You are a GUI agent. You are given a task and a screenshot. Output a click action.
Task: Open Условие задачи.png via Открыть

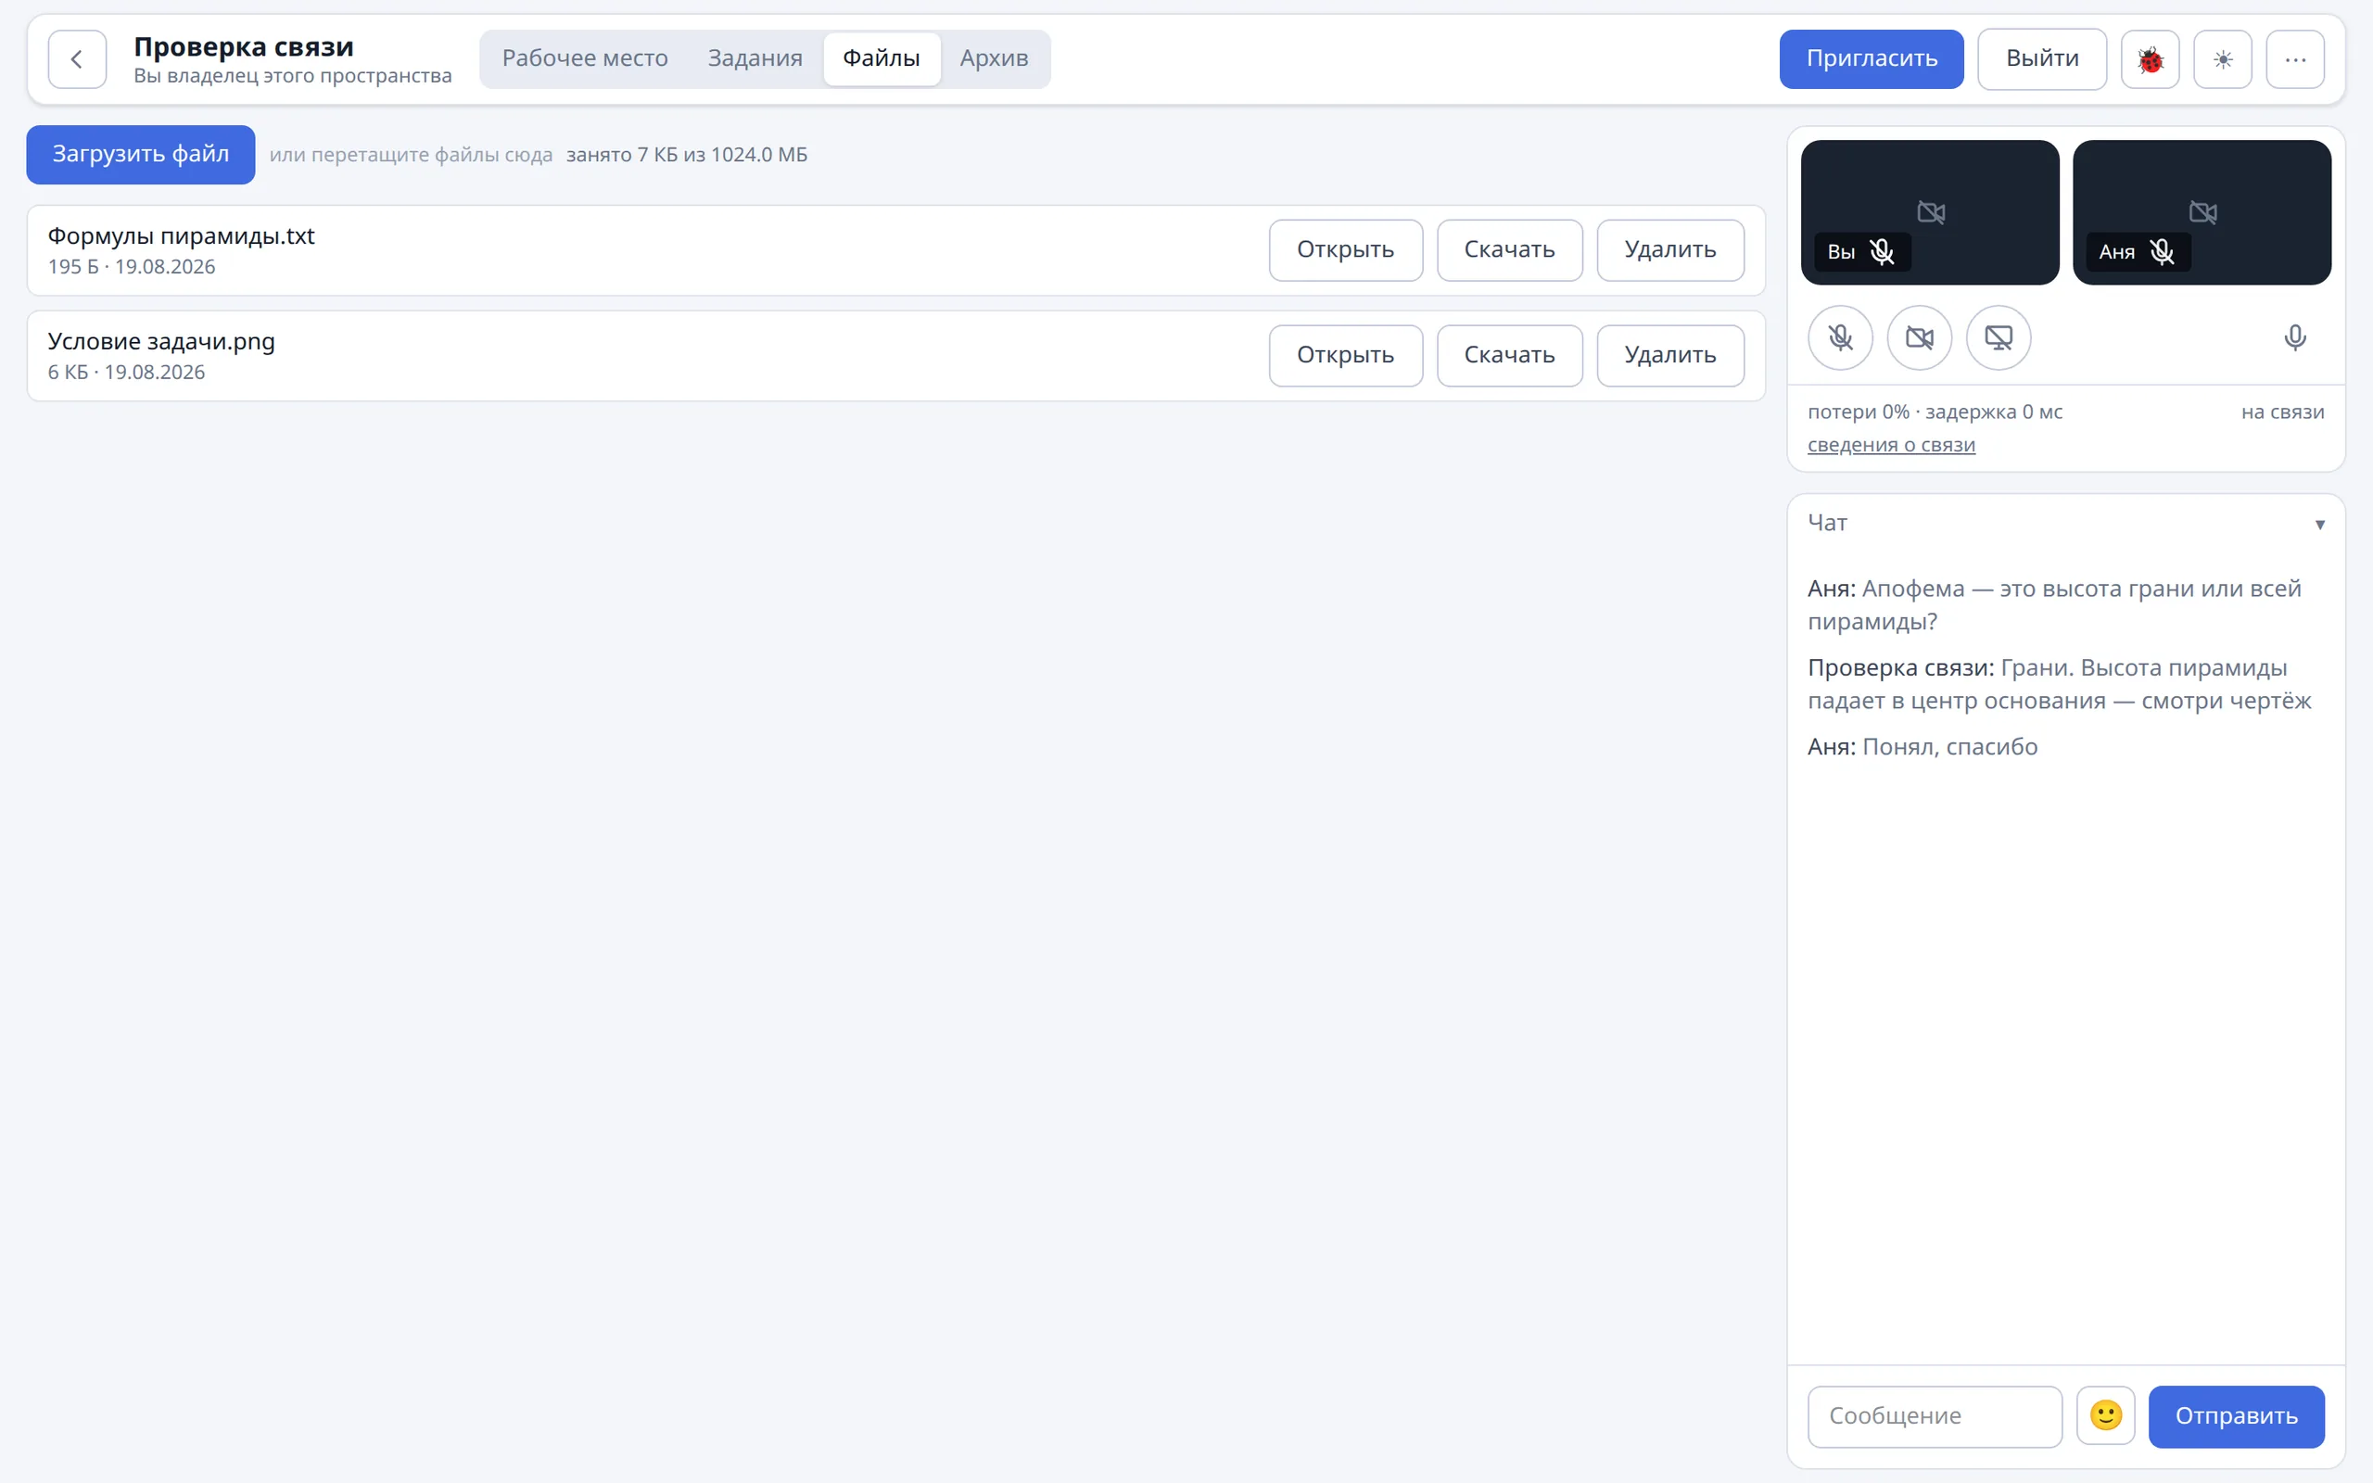(1345, 355)
